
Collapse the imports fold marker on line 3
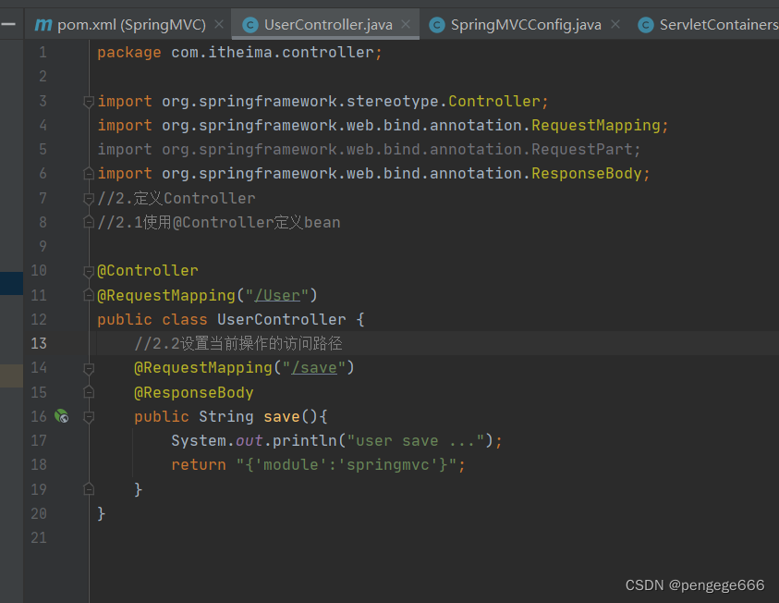89,102
